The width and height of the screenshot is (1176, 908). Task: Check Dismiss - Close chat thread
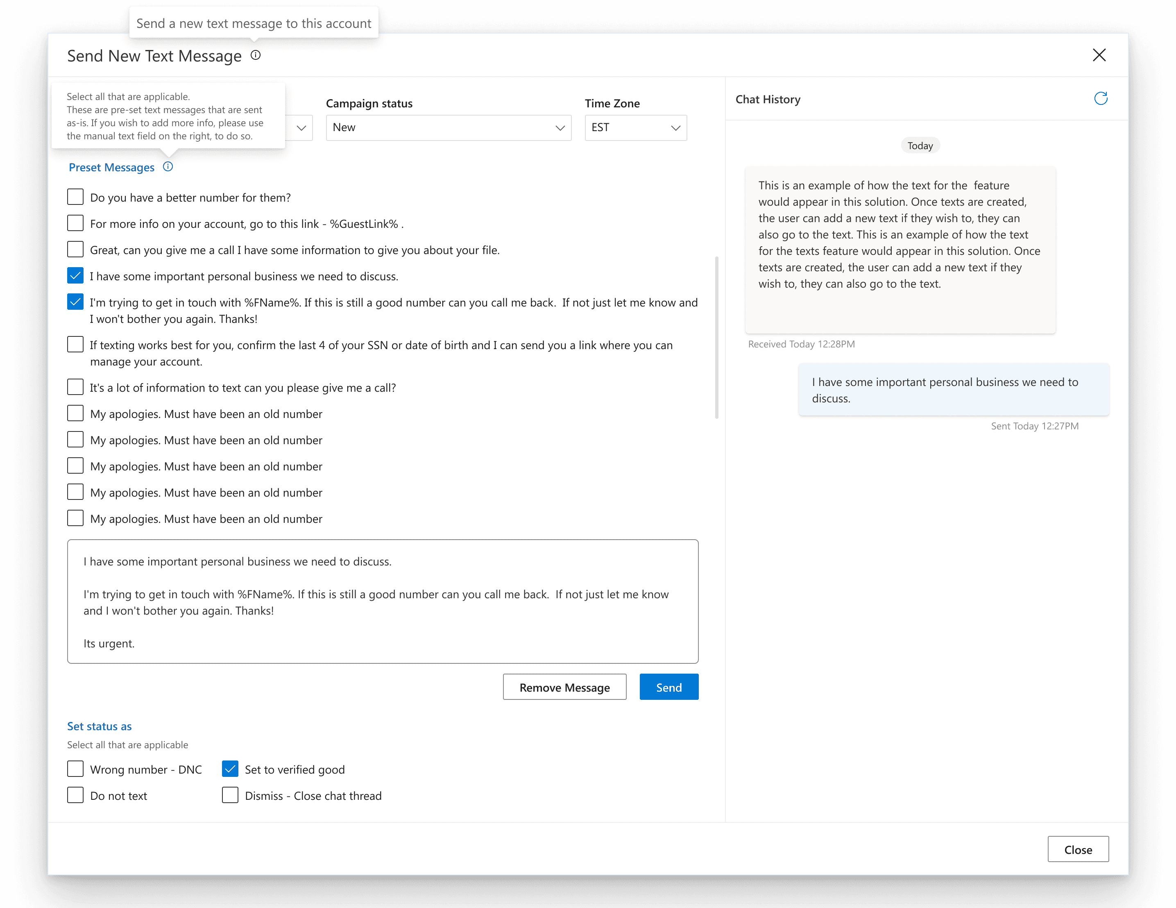(x=230, y=795)
